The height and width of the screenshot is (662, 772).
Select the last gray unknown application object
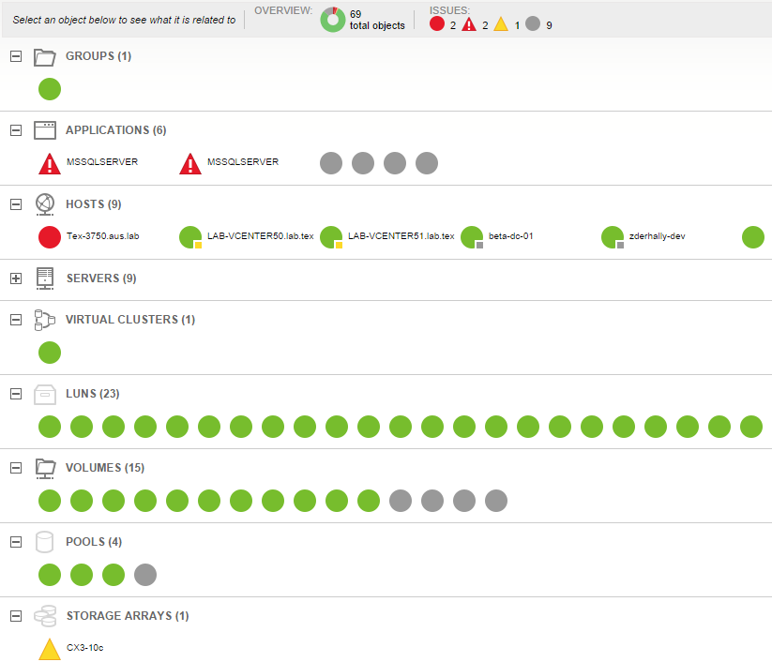pos(427,163)
